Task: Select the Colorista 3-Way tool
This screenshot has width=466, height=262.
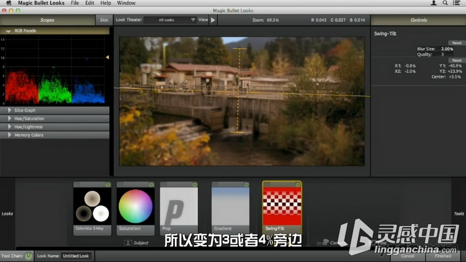Action: click(93, 209)
